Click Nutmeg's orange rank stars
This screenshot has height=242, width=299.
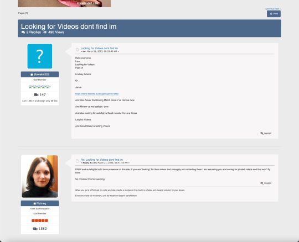click(40, 220)
